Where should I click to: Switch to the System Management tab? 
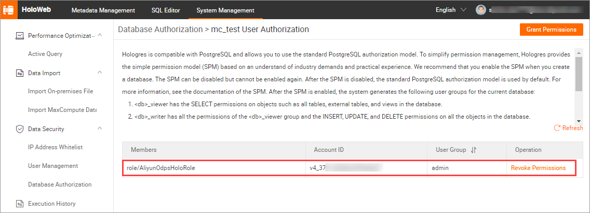[x=225, y=10]
